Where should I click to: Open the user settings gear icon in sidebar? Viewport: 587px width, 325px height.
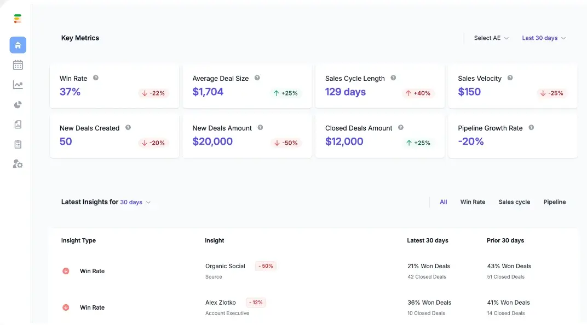(x=18, y=164)
